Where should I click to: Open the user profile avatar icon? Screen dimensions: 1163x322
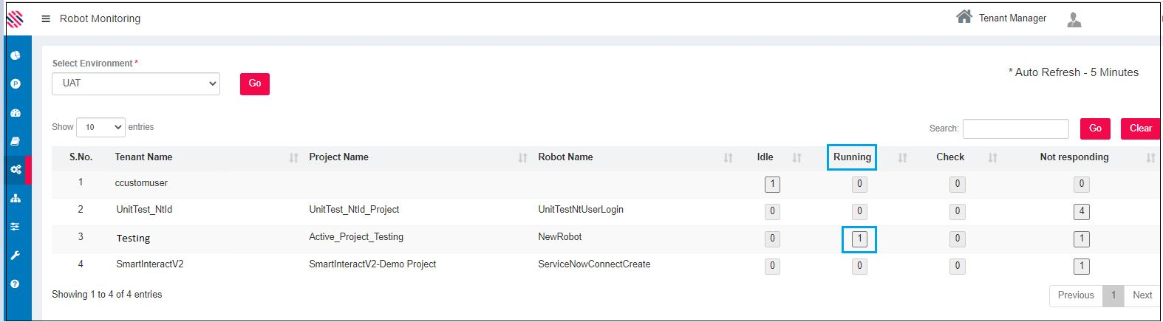tap(1074, 20)
